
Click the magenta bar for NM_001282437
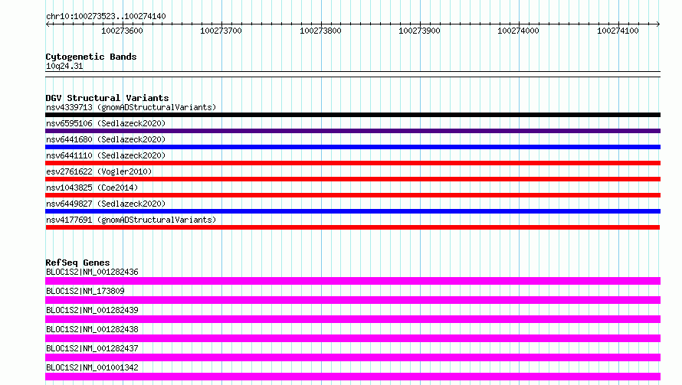click(352, 357)
